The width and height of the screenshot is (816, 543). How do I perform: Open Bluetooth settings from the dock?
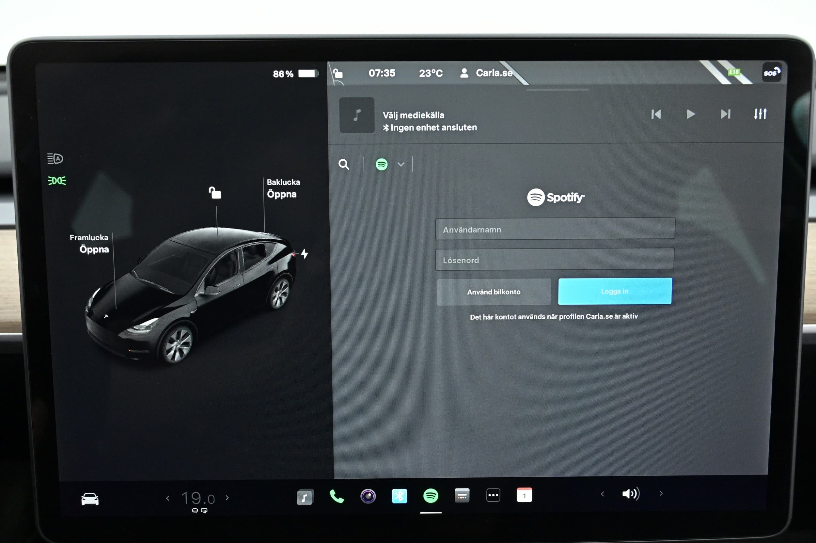click(399, 496)
